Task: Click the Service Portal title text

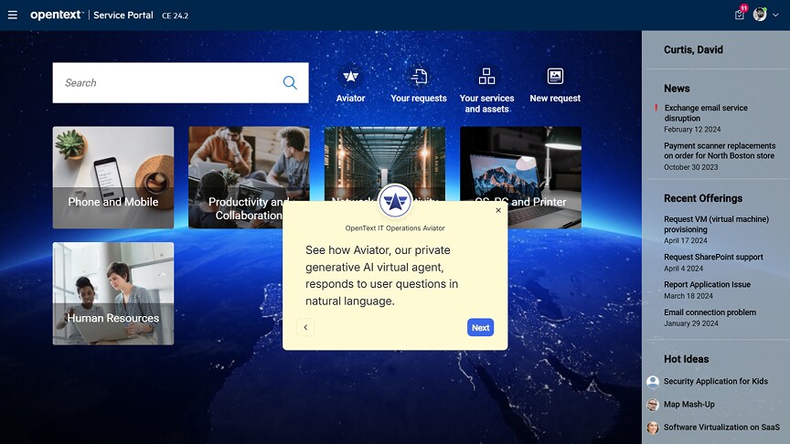Action: (123, 16)
